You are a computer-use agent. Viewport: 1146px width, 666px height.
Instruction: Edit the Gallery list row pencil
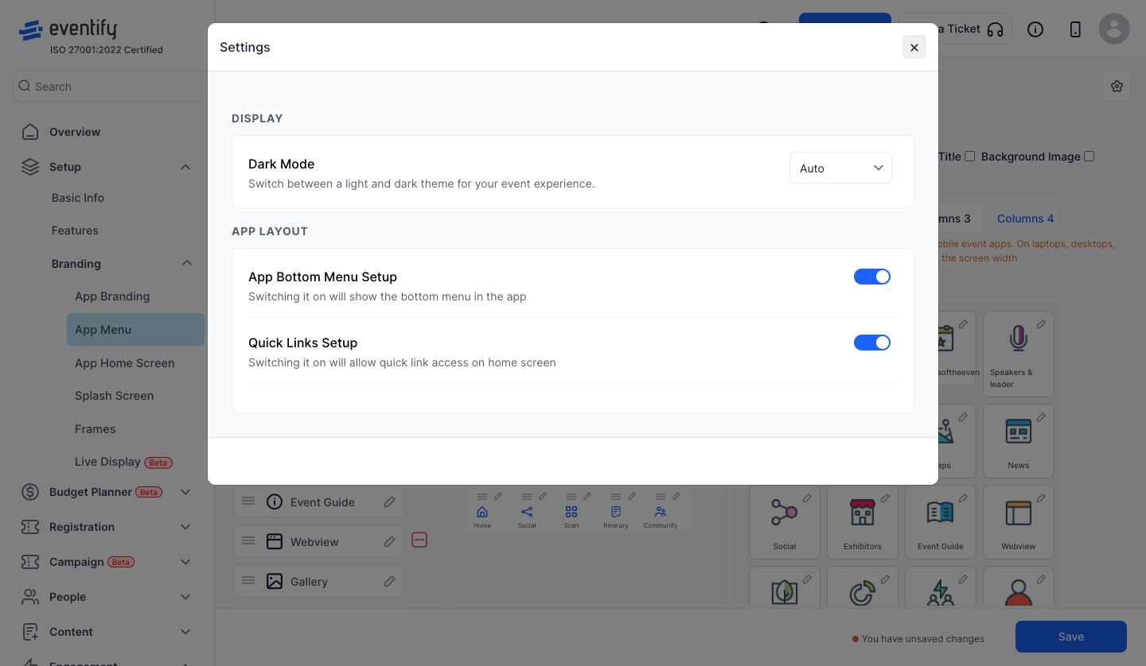point(389,582)
